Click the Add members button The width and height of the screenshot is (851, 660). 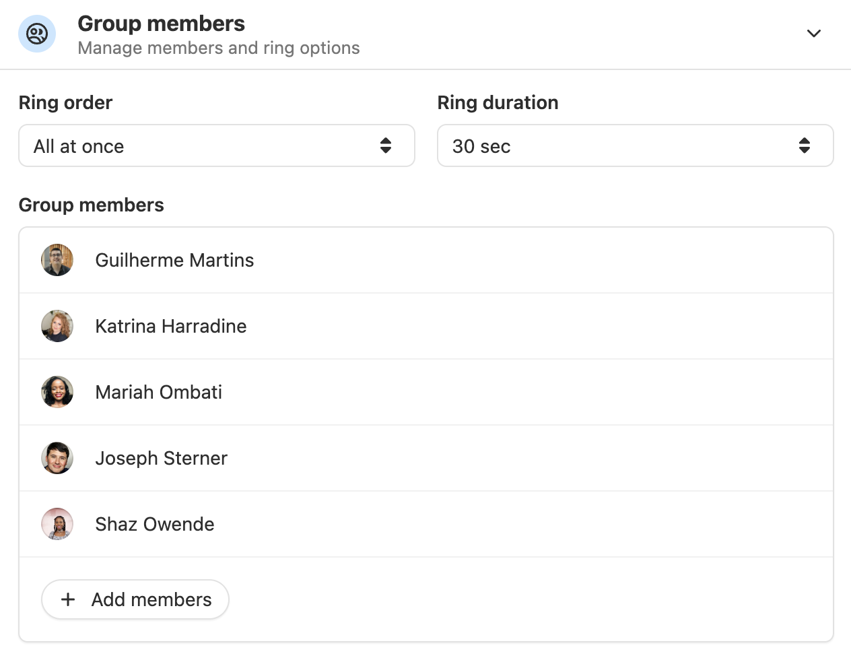(135, 599)
